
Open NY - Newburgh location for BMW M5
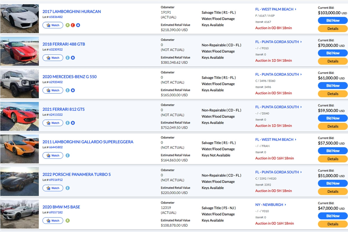tap(271, 204)
